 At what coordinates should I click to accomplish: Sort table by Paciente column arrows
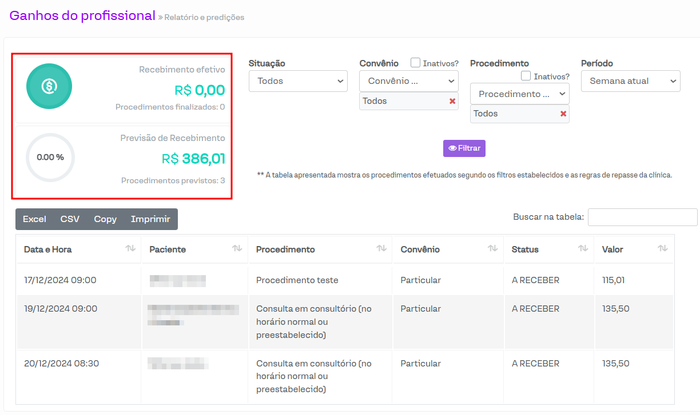coord(237,249)
